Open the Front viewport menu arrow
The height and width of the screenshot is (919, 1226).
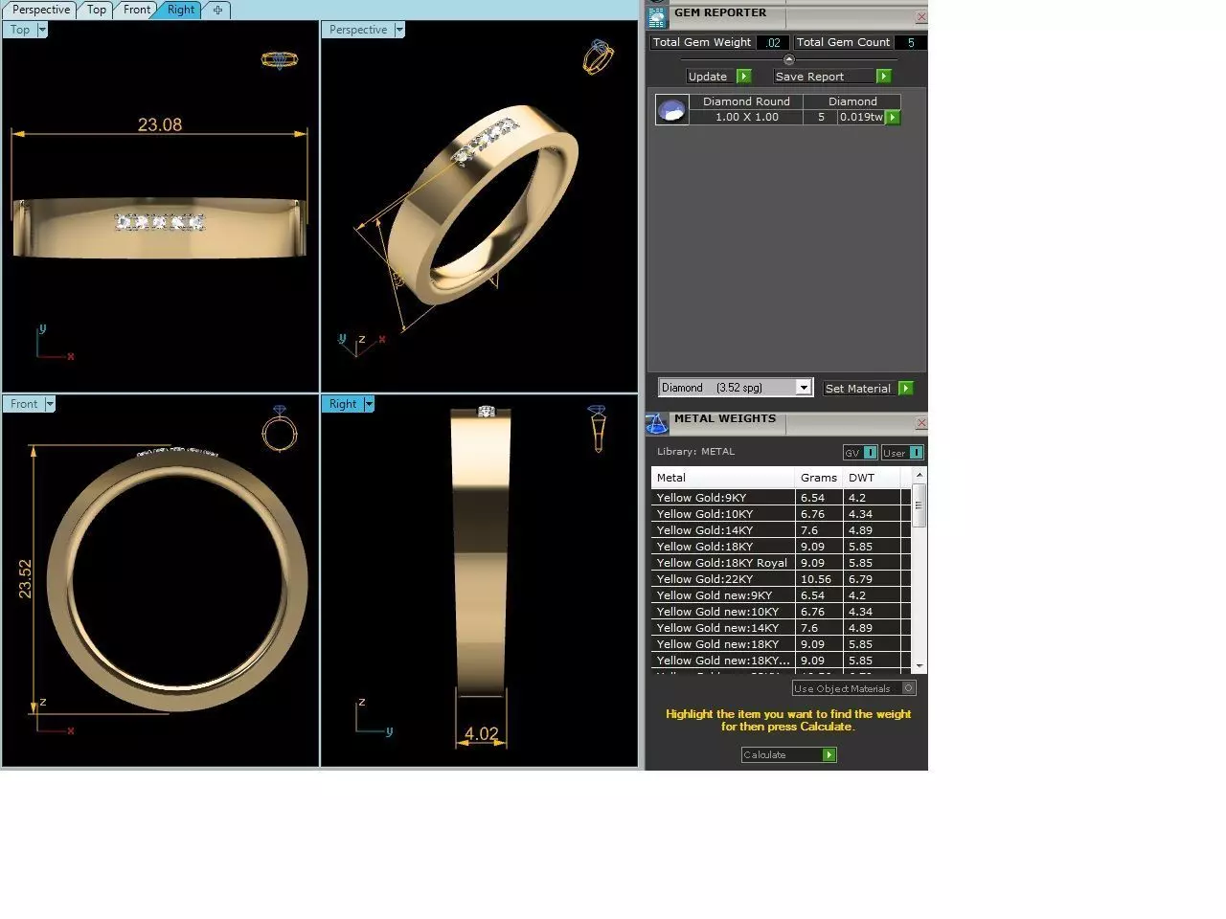(x=51, y=404)
